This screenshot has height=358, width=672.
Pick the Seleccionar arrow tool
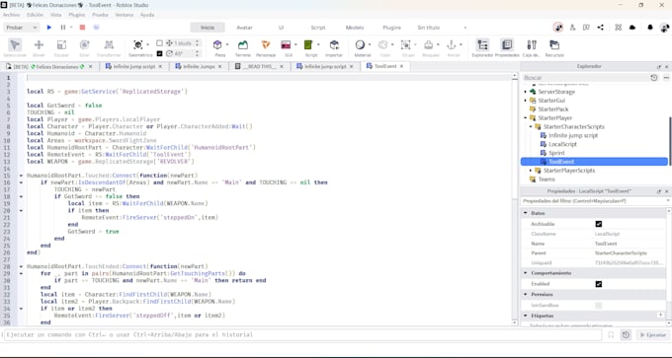pos(15,45)
